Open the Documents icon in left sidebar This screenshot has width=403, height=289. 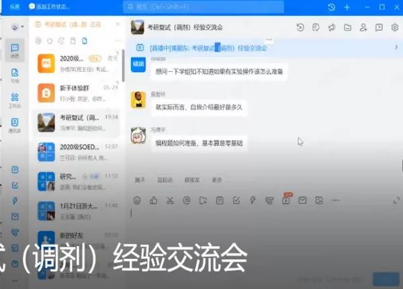click(x=15, y=75)
